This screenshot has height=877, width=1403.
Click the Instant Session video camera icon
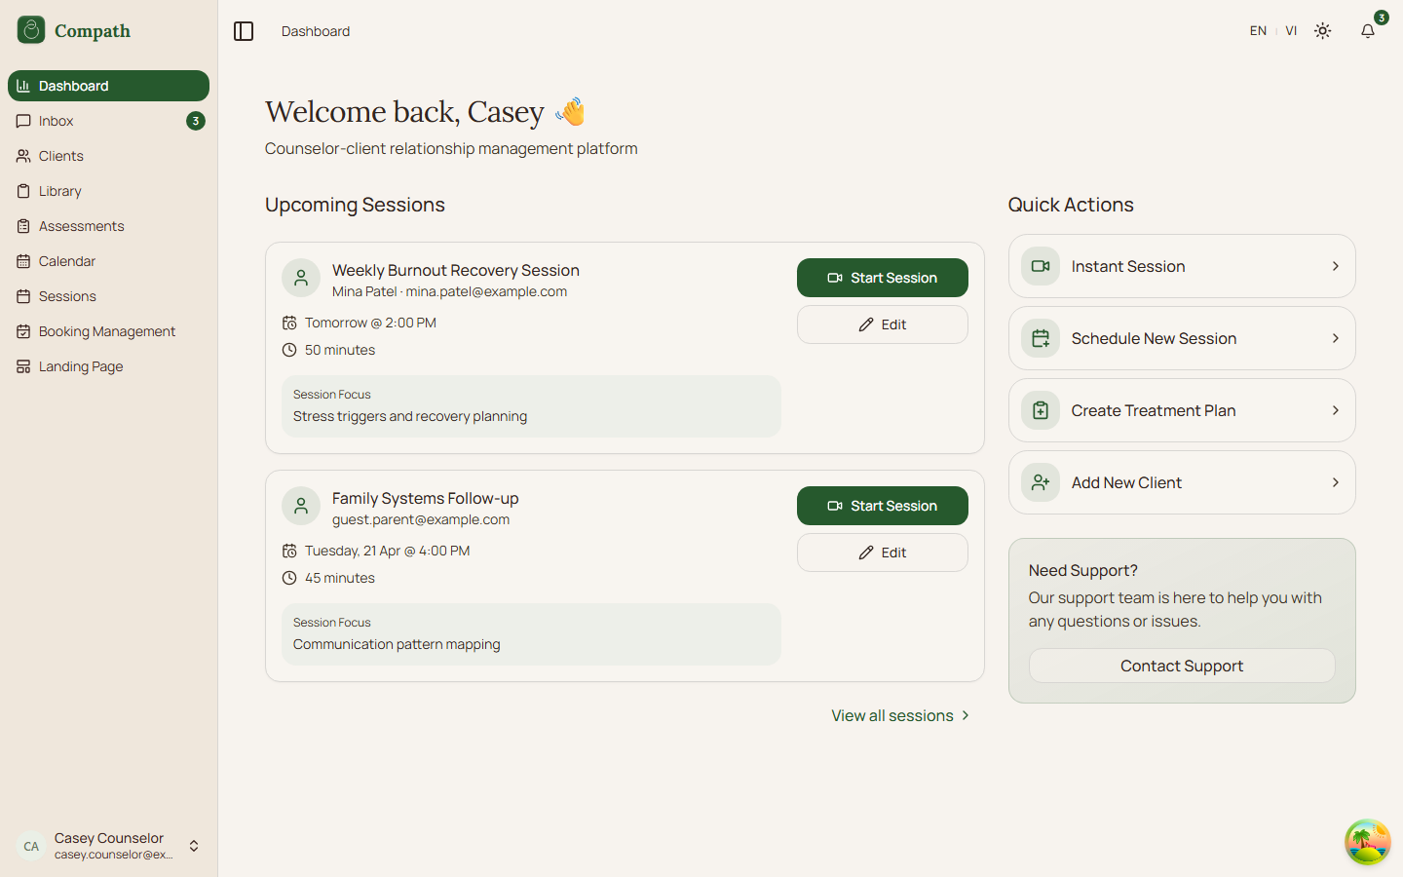[x=1041, y=266]
